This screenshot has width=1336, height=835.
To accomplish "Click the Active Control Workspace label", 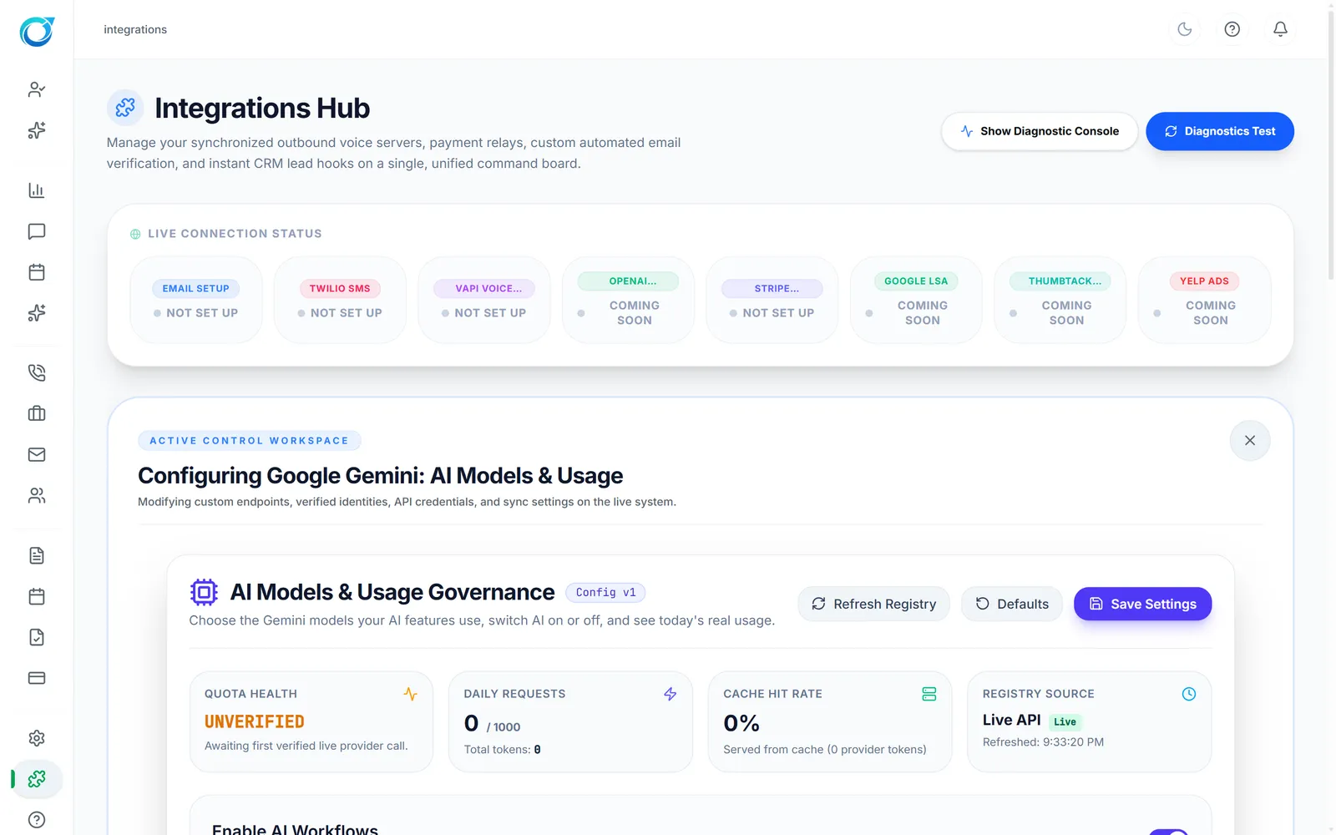I will pyautogui.click(x=249, y=441).
